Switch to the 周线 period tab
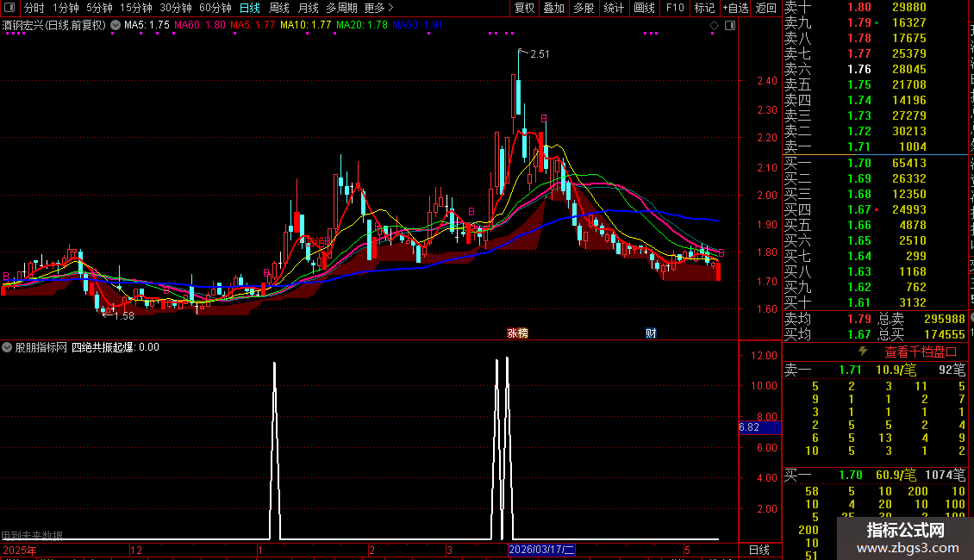The image size is (974, 560). pyautogui.click(x=279, y=8)
